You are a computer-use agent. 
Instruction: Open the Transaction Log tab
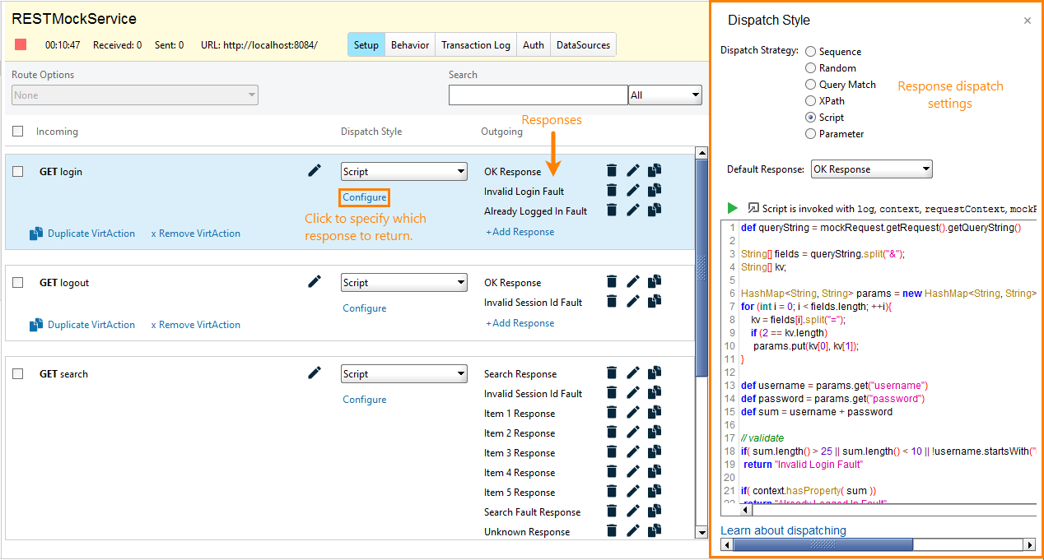click(476, 45)
